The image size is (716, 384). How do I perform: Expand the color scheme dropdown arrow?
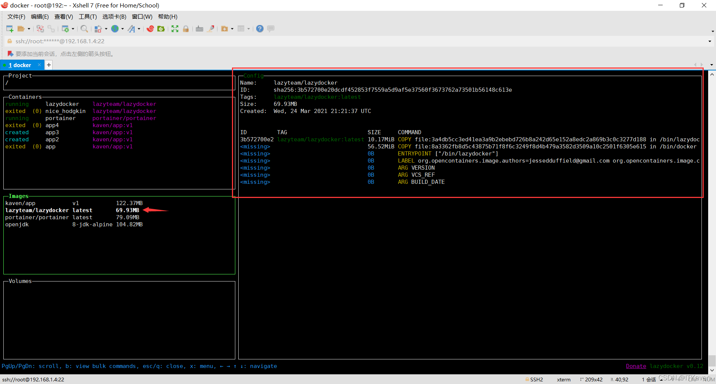106,29
